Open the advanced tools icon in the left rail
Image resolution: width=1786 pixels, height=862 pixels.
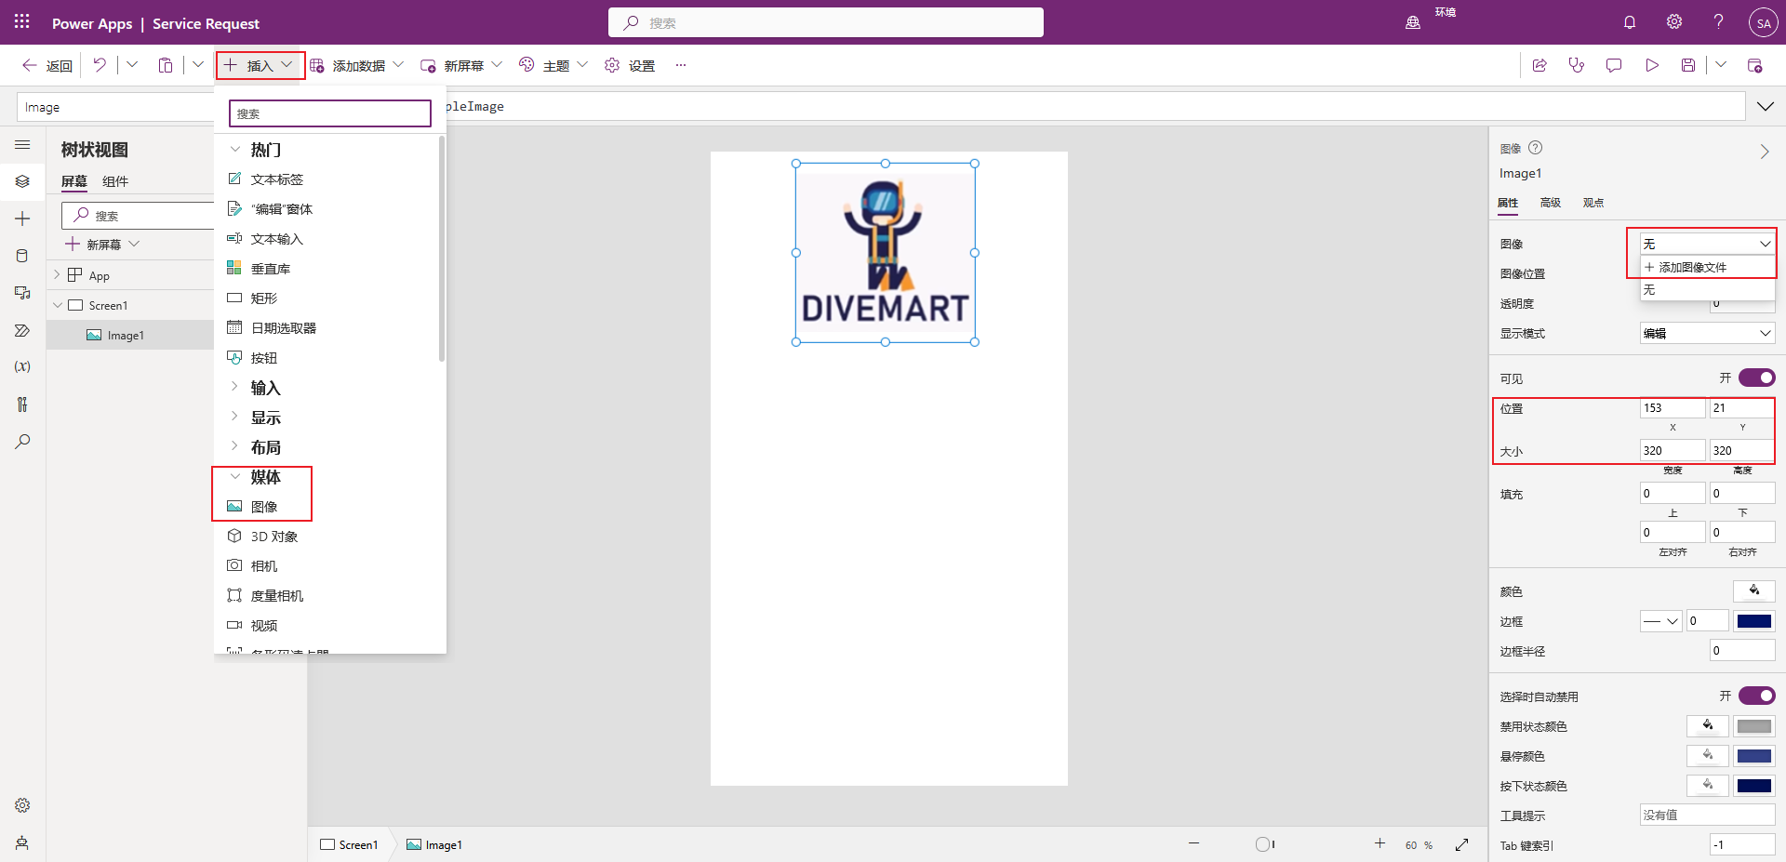pyautogui.click(x=22, y=404)
